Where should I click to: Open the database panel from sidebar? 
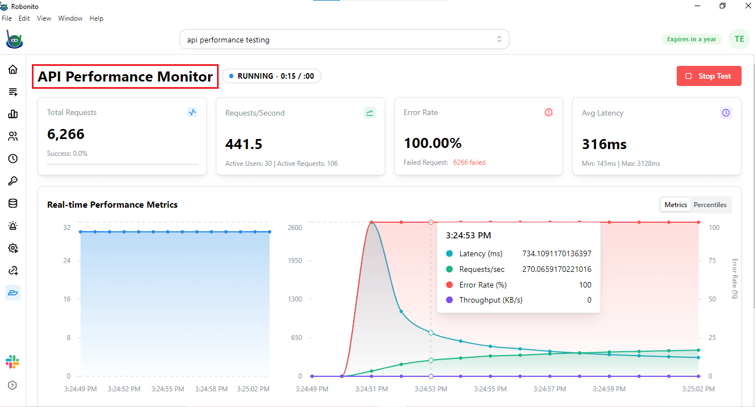tap(12, 203)
